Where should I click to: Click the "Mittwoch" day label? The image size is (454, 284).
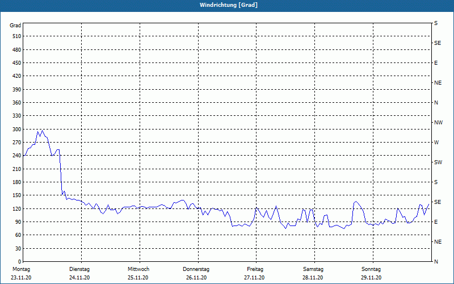tap(138, 269)
